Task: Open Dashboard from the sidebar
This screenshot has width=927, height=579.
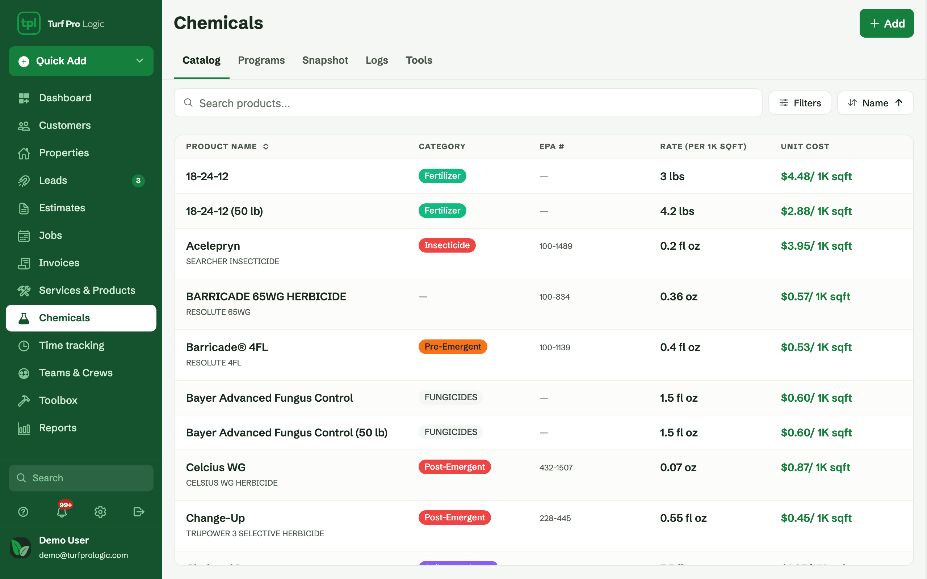Action: 81,98
